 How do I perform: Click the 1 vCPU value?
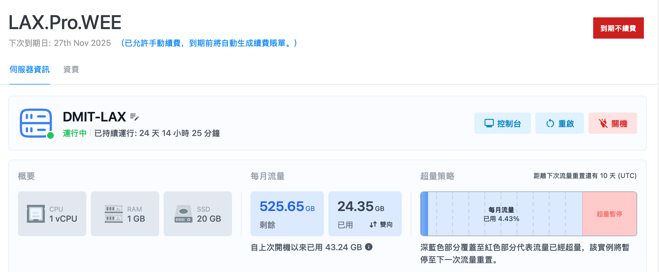point(63,219)
